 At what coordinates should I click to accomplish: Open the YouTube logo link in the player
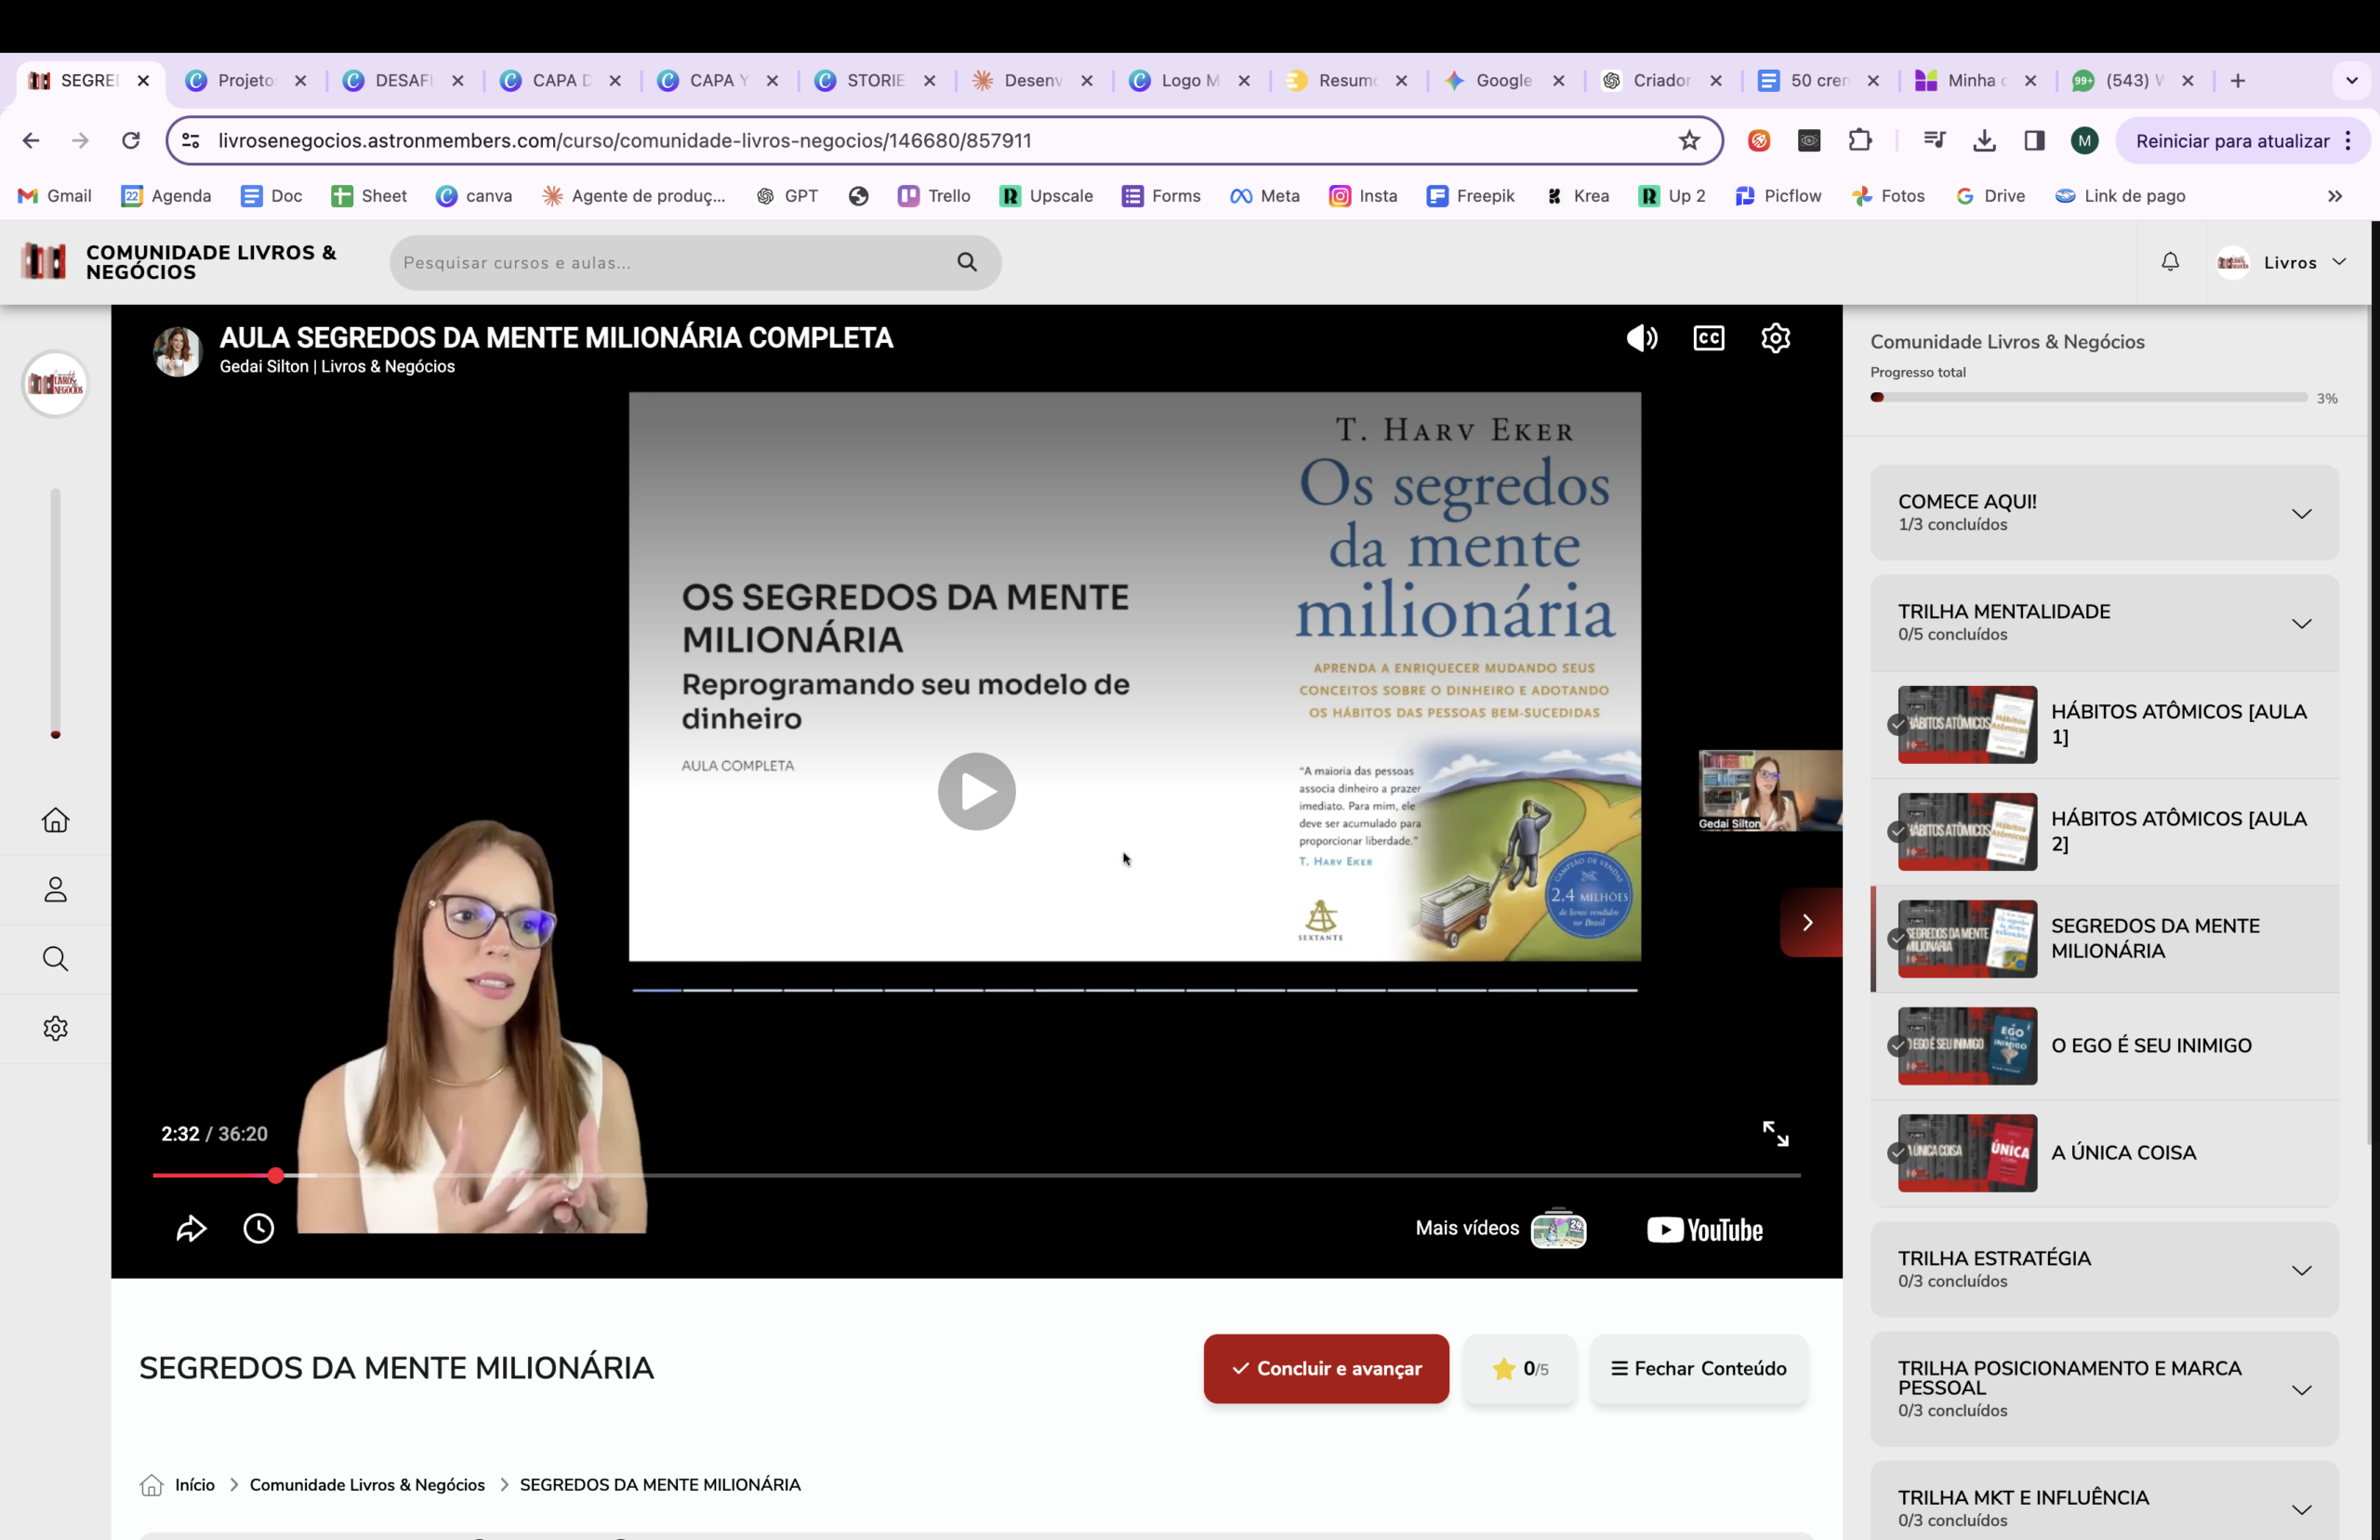point(1705,1229)
